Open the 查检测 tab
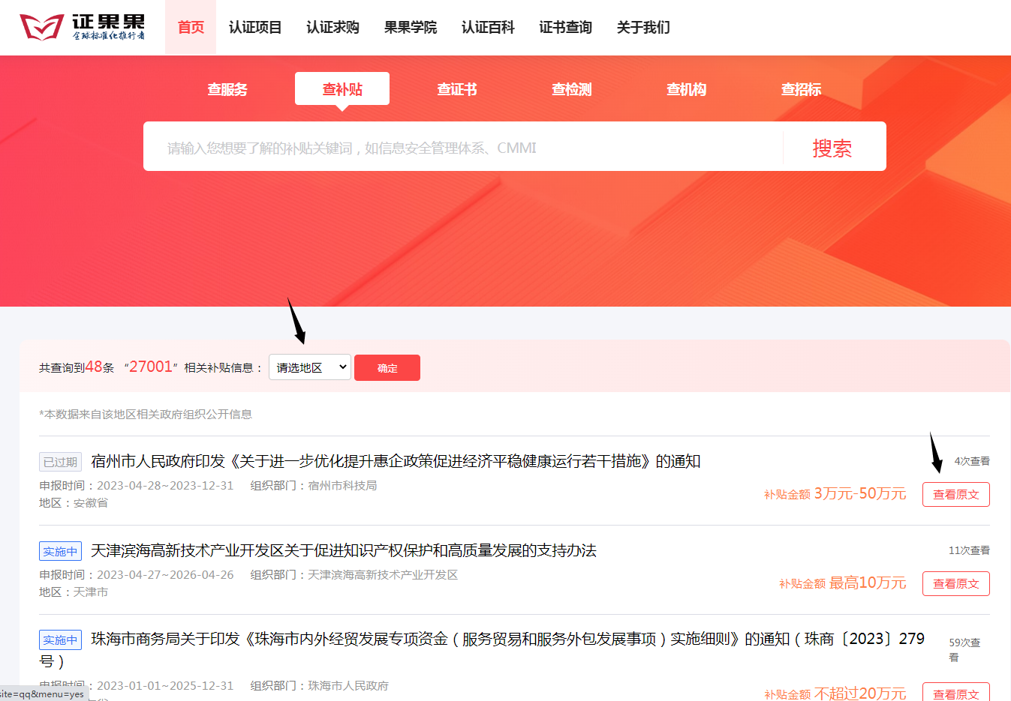Screen dimensions: 1011x701 (572, 89)
